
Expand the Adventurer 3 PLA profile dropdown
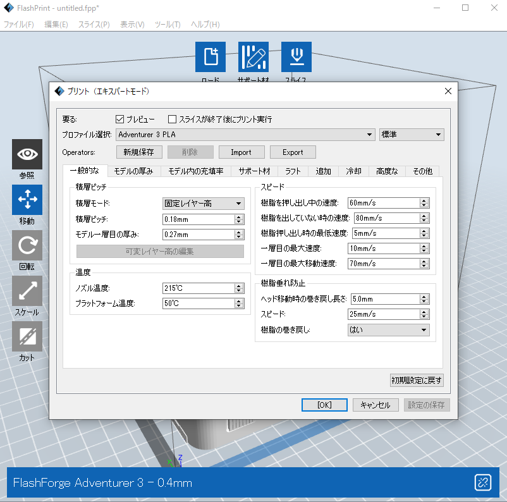[246, 135]
